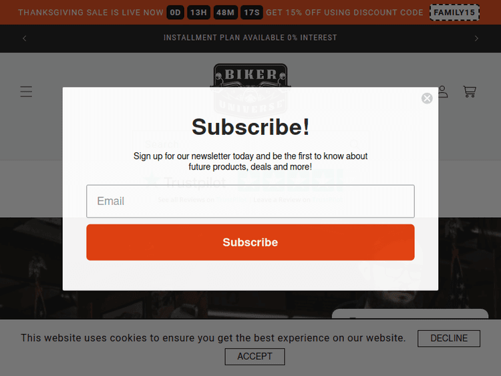The image size is (501, 376).
Task: Open the Installment Plan announcement
Action: point(251,37)
